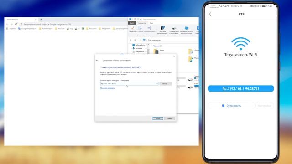Open the Музыка folder in Explorer

coord(193,59)
